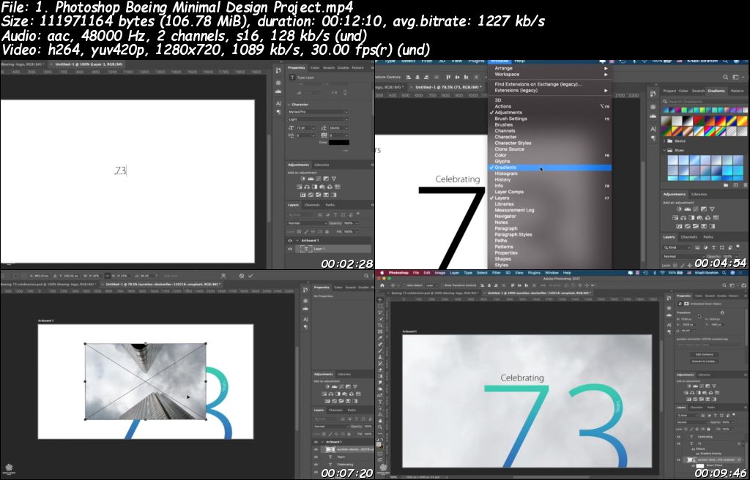Click the foreground color swatch in 09:46 toolbar
Image resolution: width=750 pixels, height=480 pixels.
[379, 444]
